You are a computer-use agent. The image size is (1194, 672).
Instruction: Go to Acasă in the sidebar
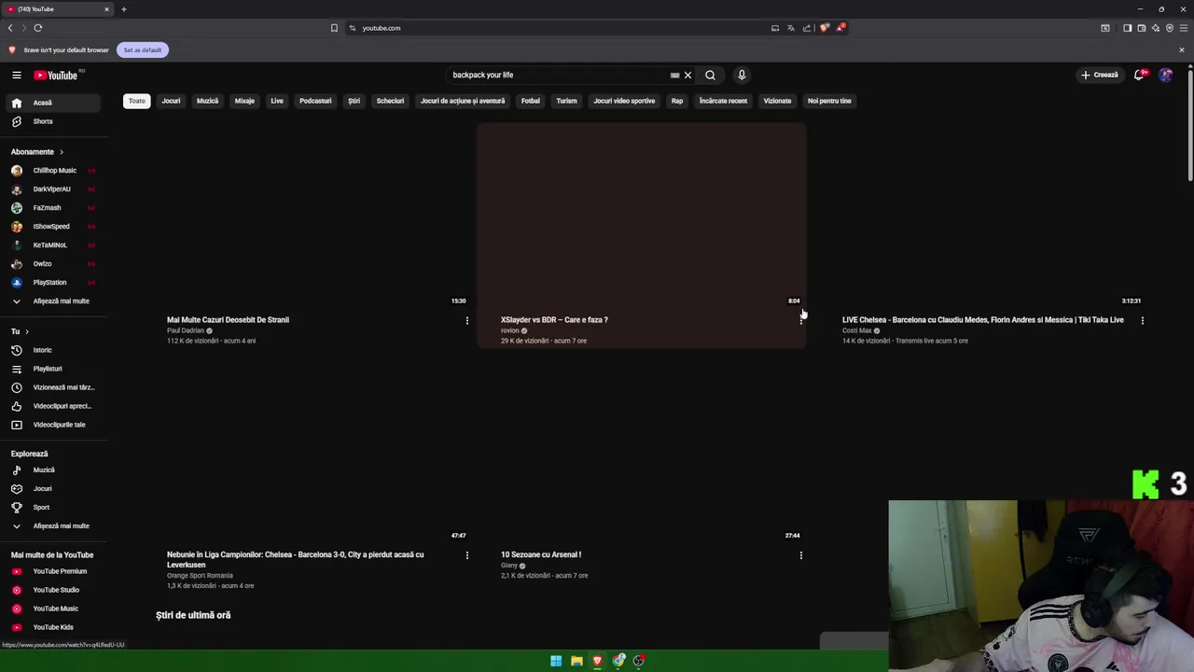click(x=54, y=103)
